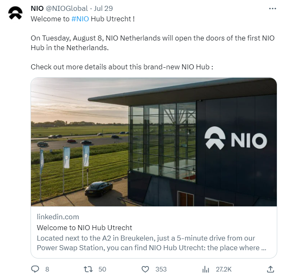This screenshot has width=281, height=274.
Task: Click the #NIO hashtag
Action: click(x=80, y=19)
